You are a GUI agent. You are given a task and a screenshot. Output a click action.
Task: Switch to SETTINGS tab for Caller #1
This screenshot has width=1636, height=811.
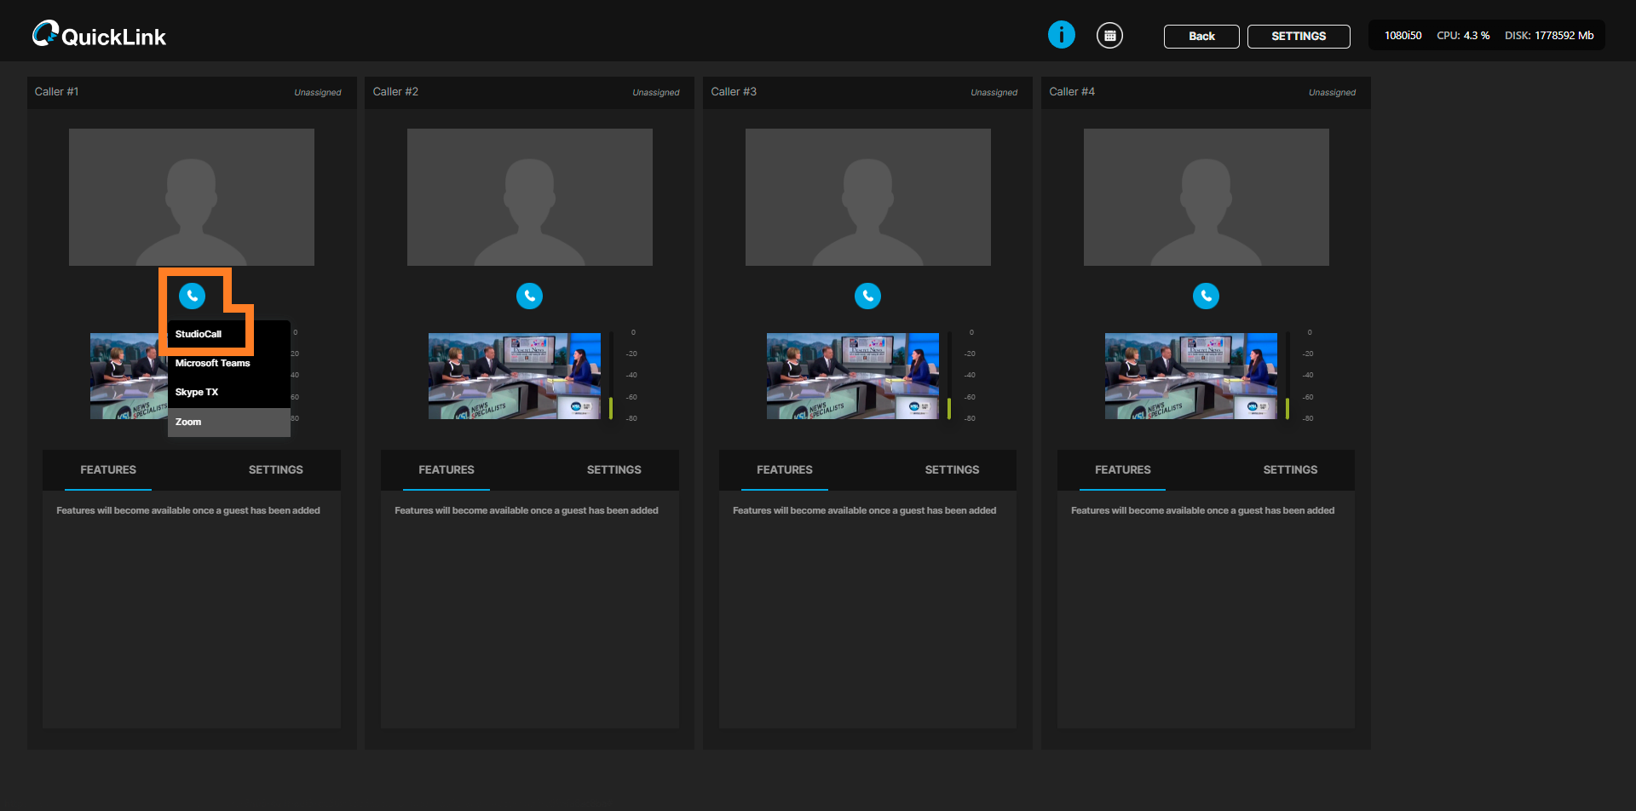click(275, 469)
